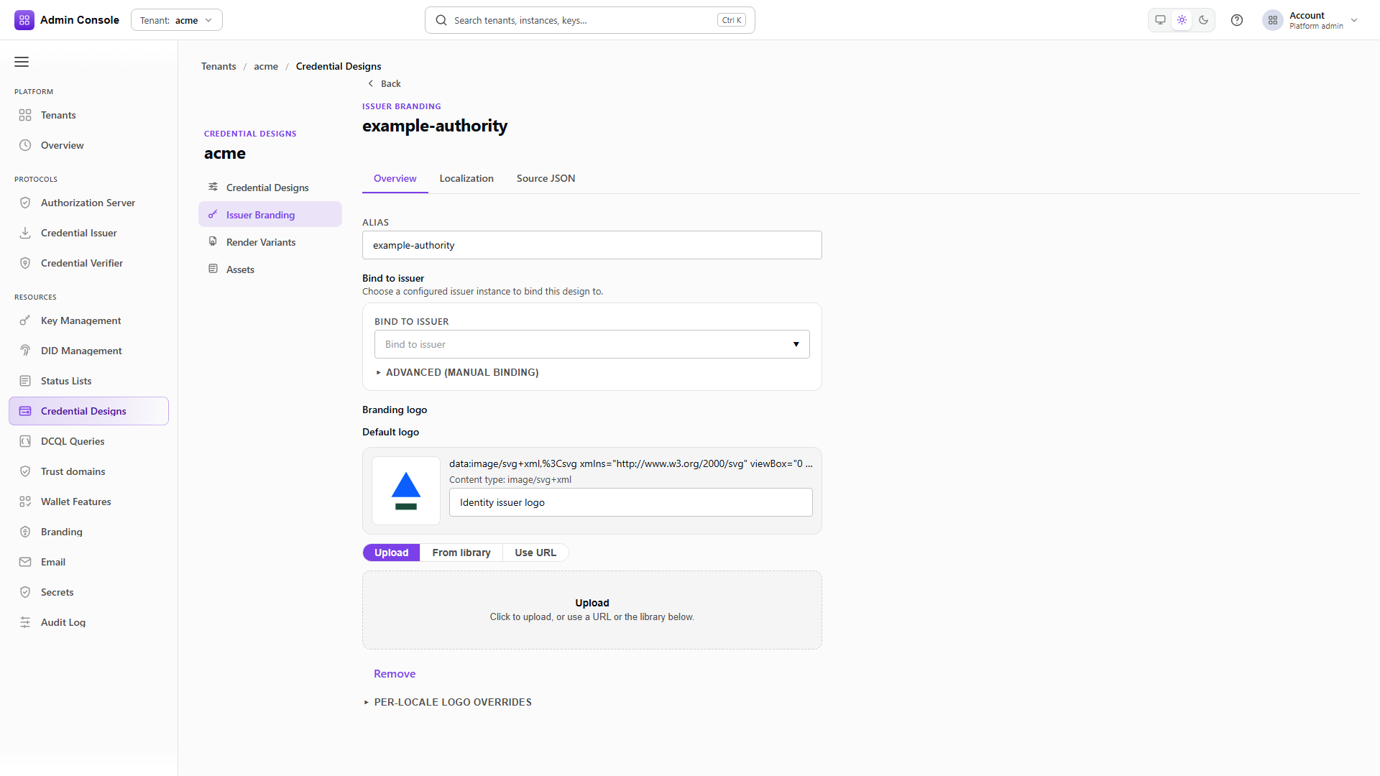Click the DID Management fingerprint icon
1380x776 pixels.
pyautogui.click(x=25, y=351)
